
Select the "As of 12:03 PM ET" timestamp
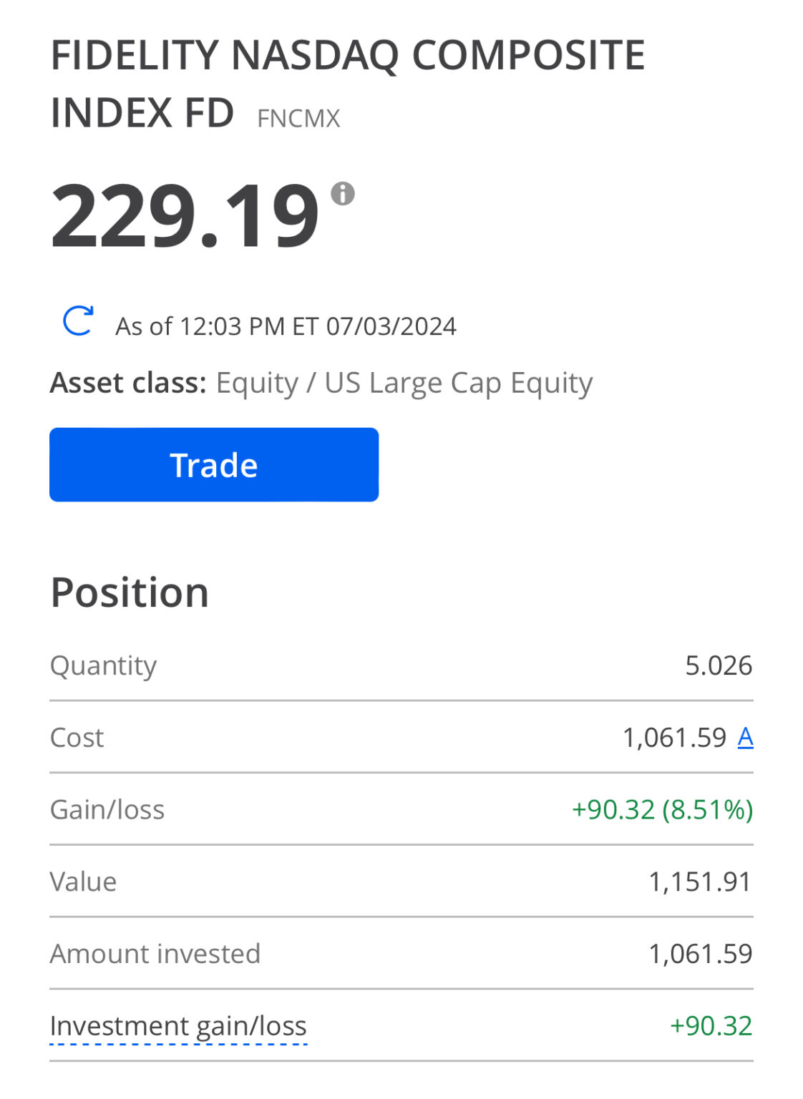pos(286,326)
